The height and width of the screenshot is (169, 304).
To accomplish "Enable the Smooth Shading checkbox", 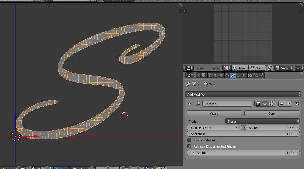I will click(189, 140).
